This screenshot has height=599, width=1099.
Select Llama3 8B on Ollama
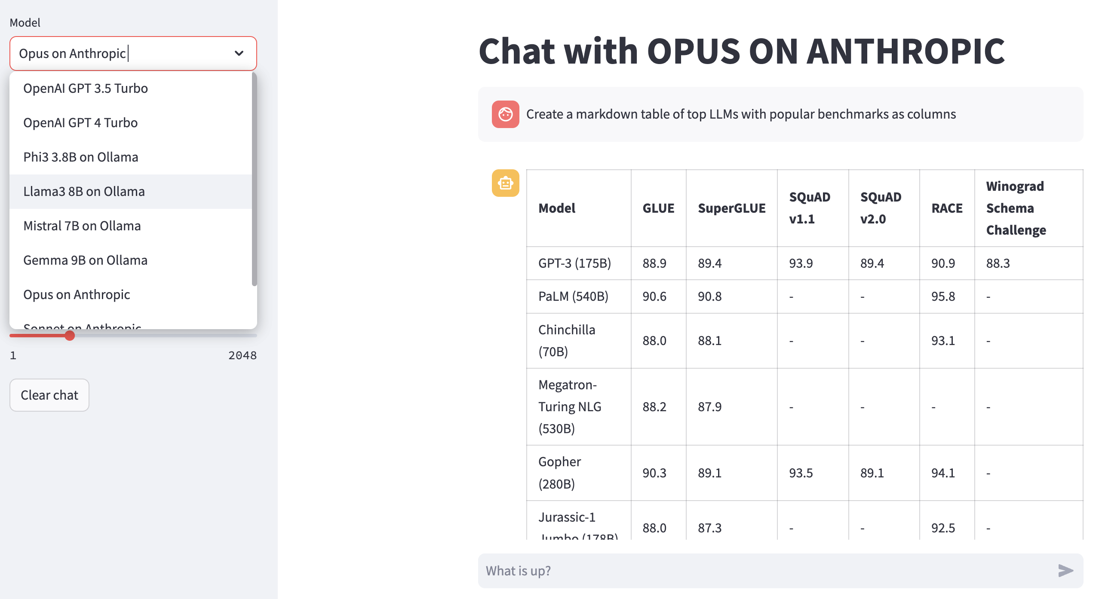click(84, 192)
